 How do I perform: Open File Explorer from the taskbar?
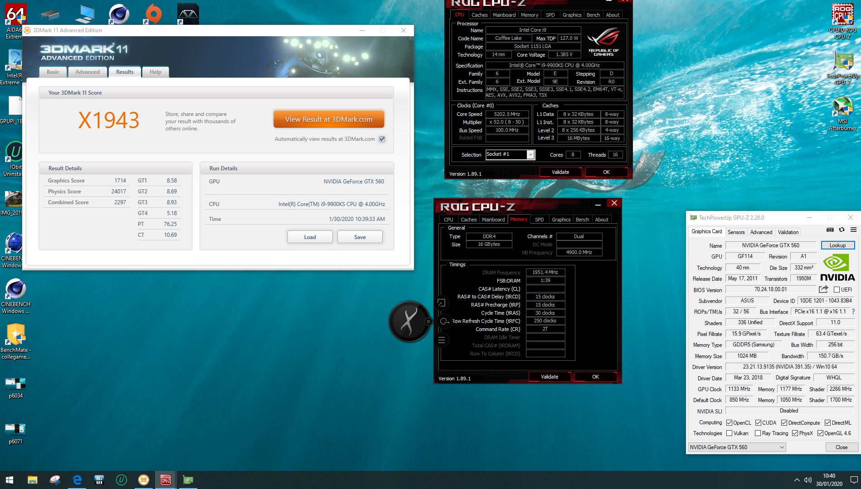32,480
